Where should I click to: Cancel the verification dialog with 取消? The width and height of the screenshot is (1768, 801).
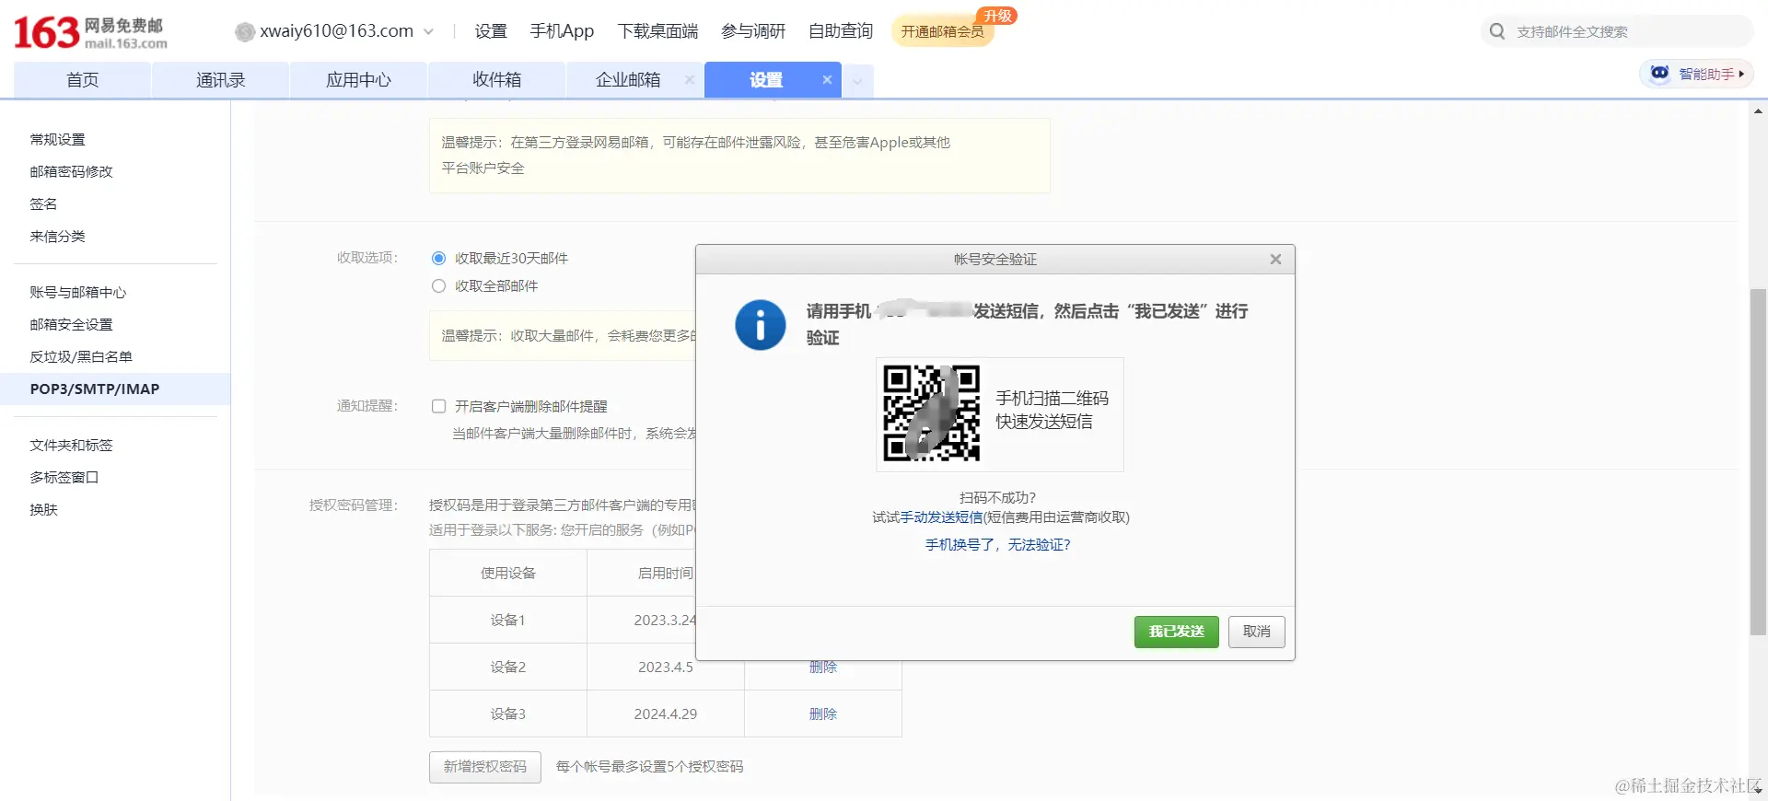[x=1256, y=632]
